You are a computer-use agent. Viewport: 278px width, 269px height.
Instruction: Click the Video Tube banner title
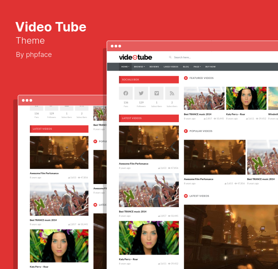[x=51, y=27]
